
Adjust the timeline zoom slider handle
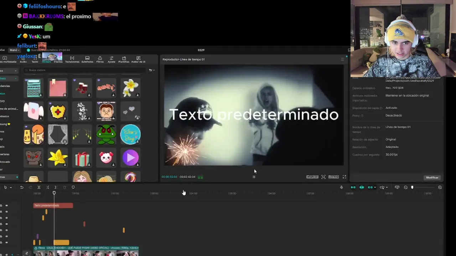pos(412,187)
